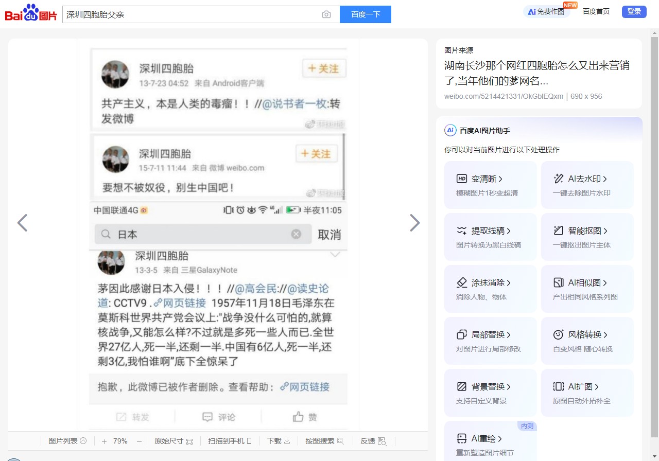Click the camera image-search icon
This screenshot has width=659, height=461.
326,14
